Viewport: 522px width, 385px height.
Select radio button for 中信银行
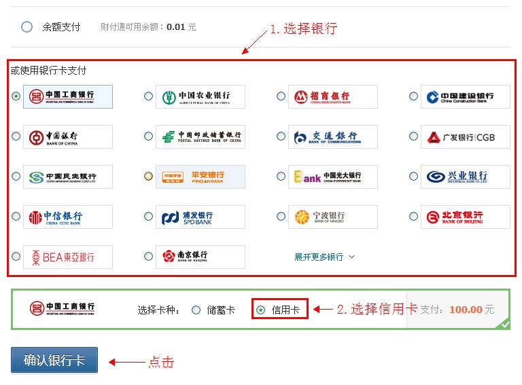tap(16, 217)
